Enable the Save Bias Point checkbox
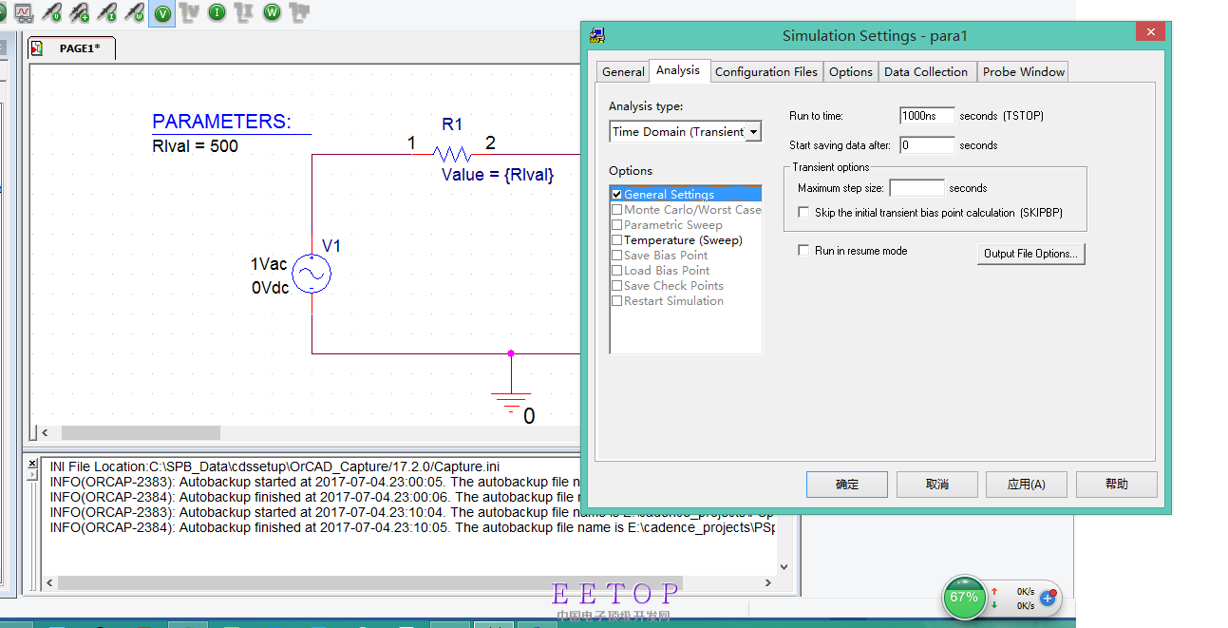The image size is (1228, 628). [x=617, y=256]
